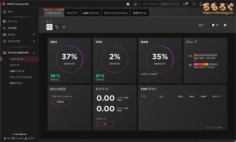The image size is (236, 142).
Task: Click the D:\ drive storage bar
Action: tap(206, 64)
